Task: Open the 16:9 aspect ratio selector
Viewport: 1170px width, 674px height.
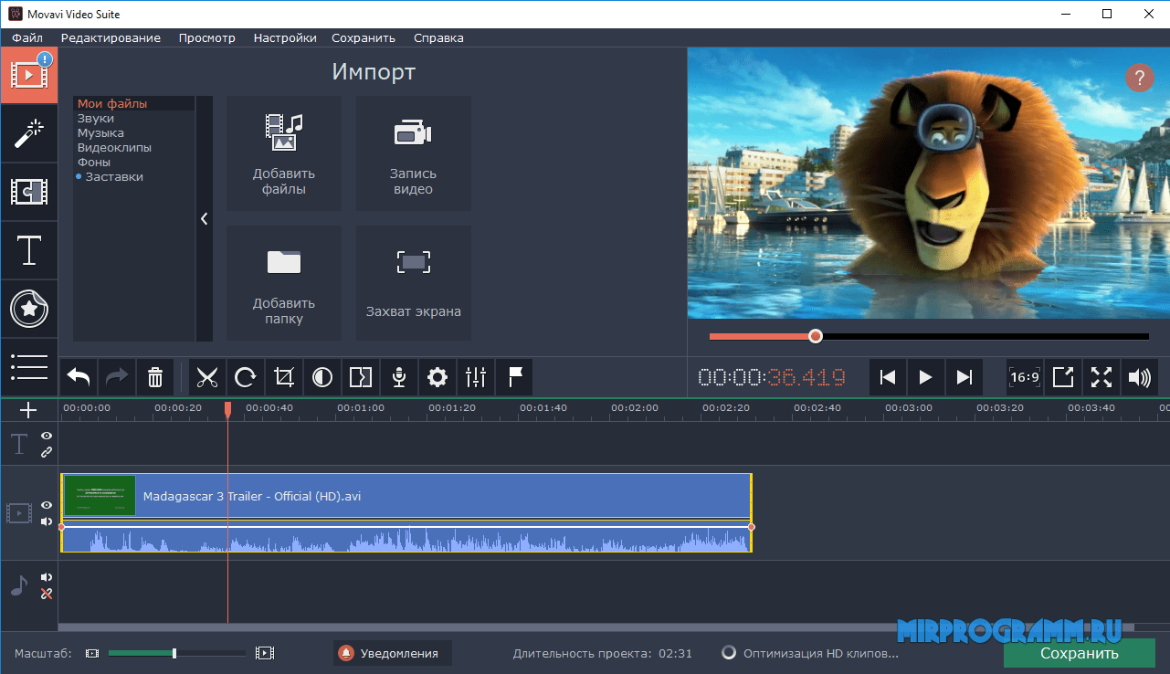Action: tap(1025, 377)
